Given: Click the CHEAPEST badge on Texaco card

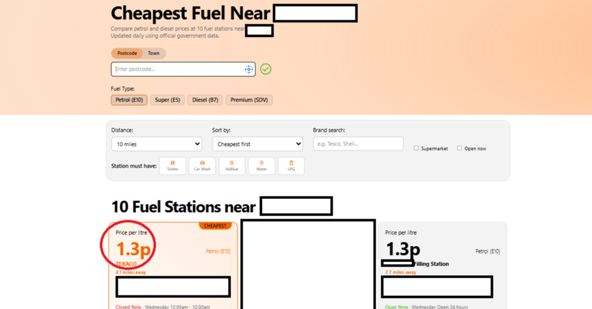Looking at the screenshot, I should pyautogui.click(x=215, y=226).
